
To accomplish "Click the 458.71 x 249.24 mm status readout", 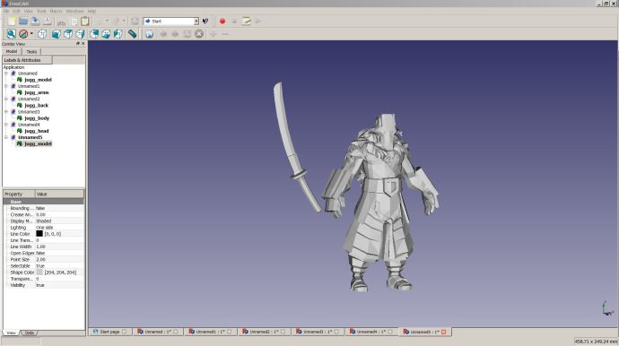I will point(596,342).
